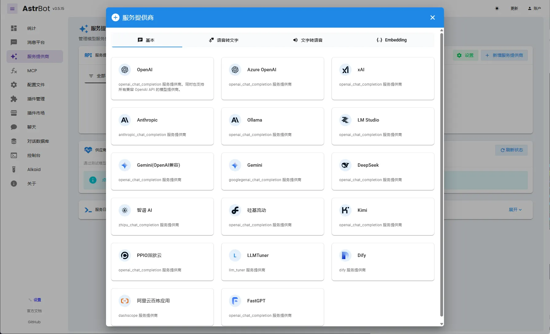Close the 服务提供商 dialog

tap(433, 17)
